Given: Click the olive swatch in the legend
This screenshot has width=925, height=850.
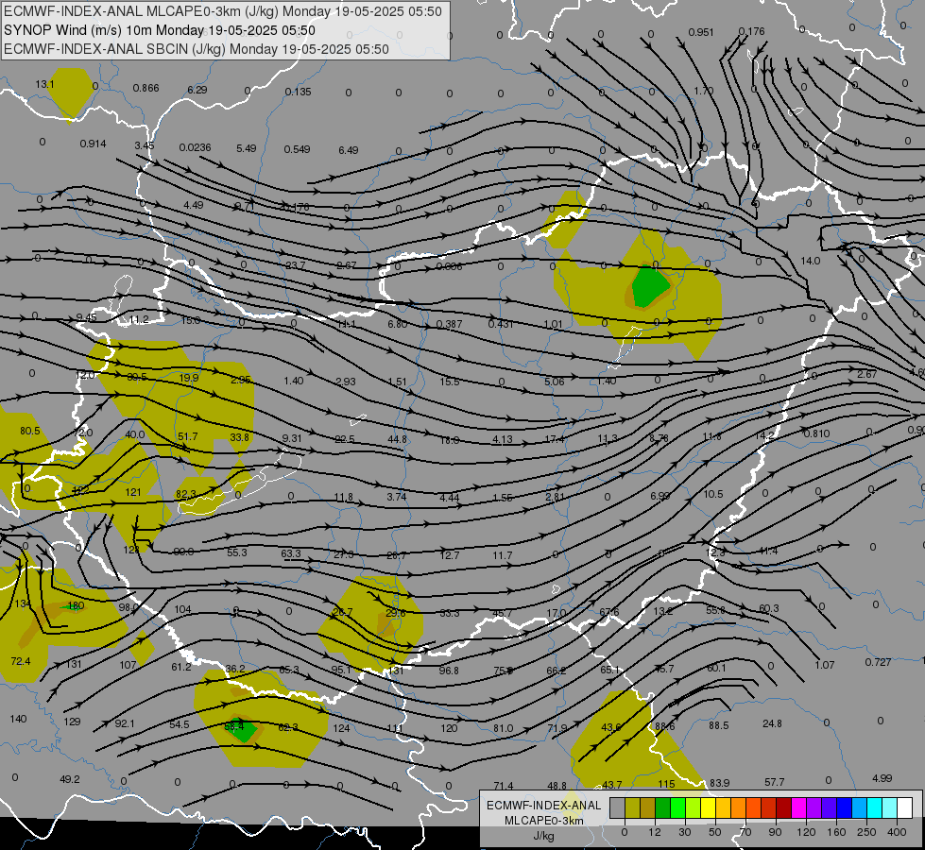Looking at the screenshot, I should coord(632,807).
